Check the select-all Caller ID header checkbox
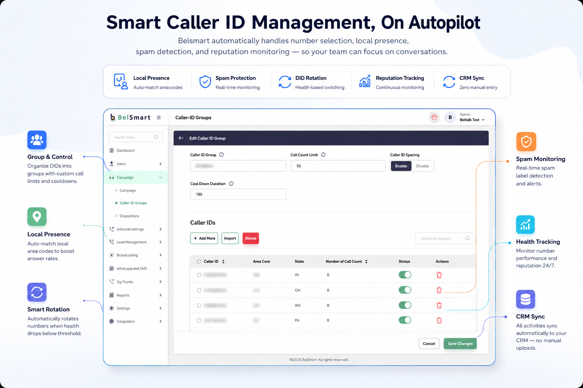Image resolution: width=583 pixels, height=388 pixels. 199,261
